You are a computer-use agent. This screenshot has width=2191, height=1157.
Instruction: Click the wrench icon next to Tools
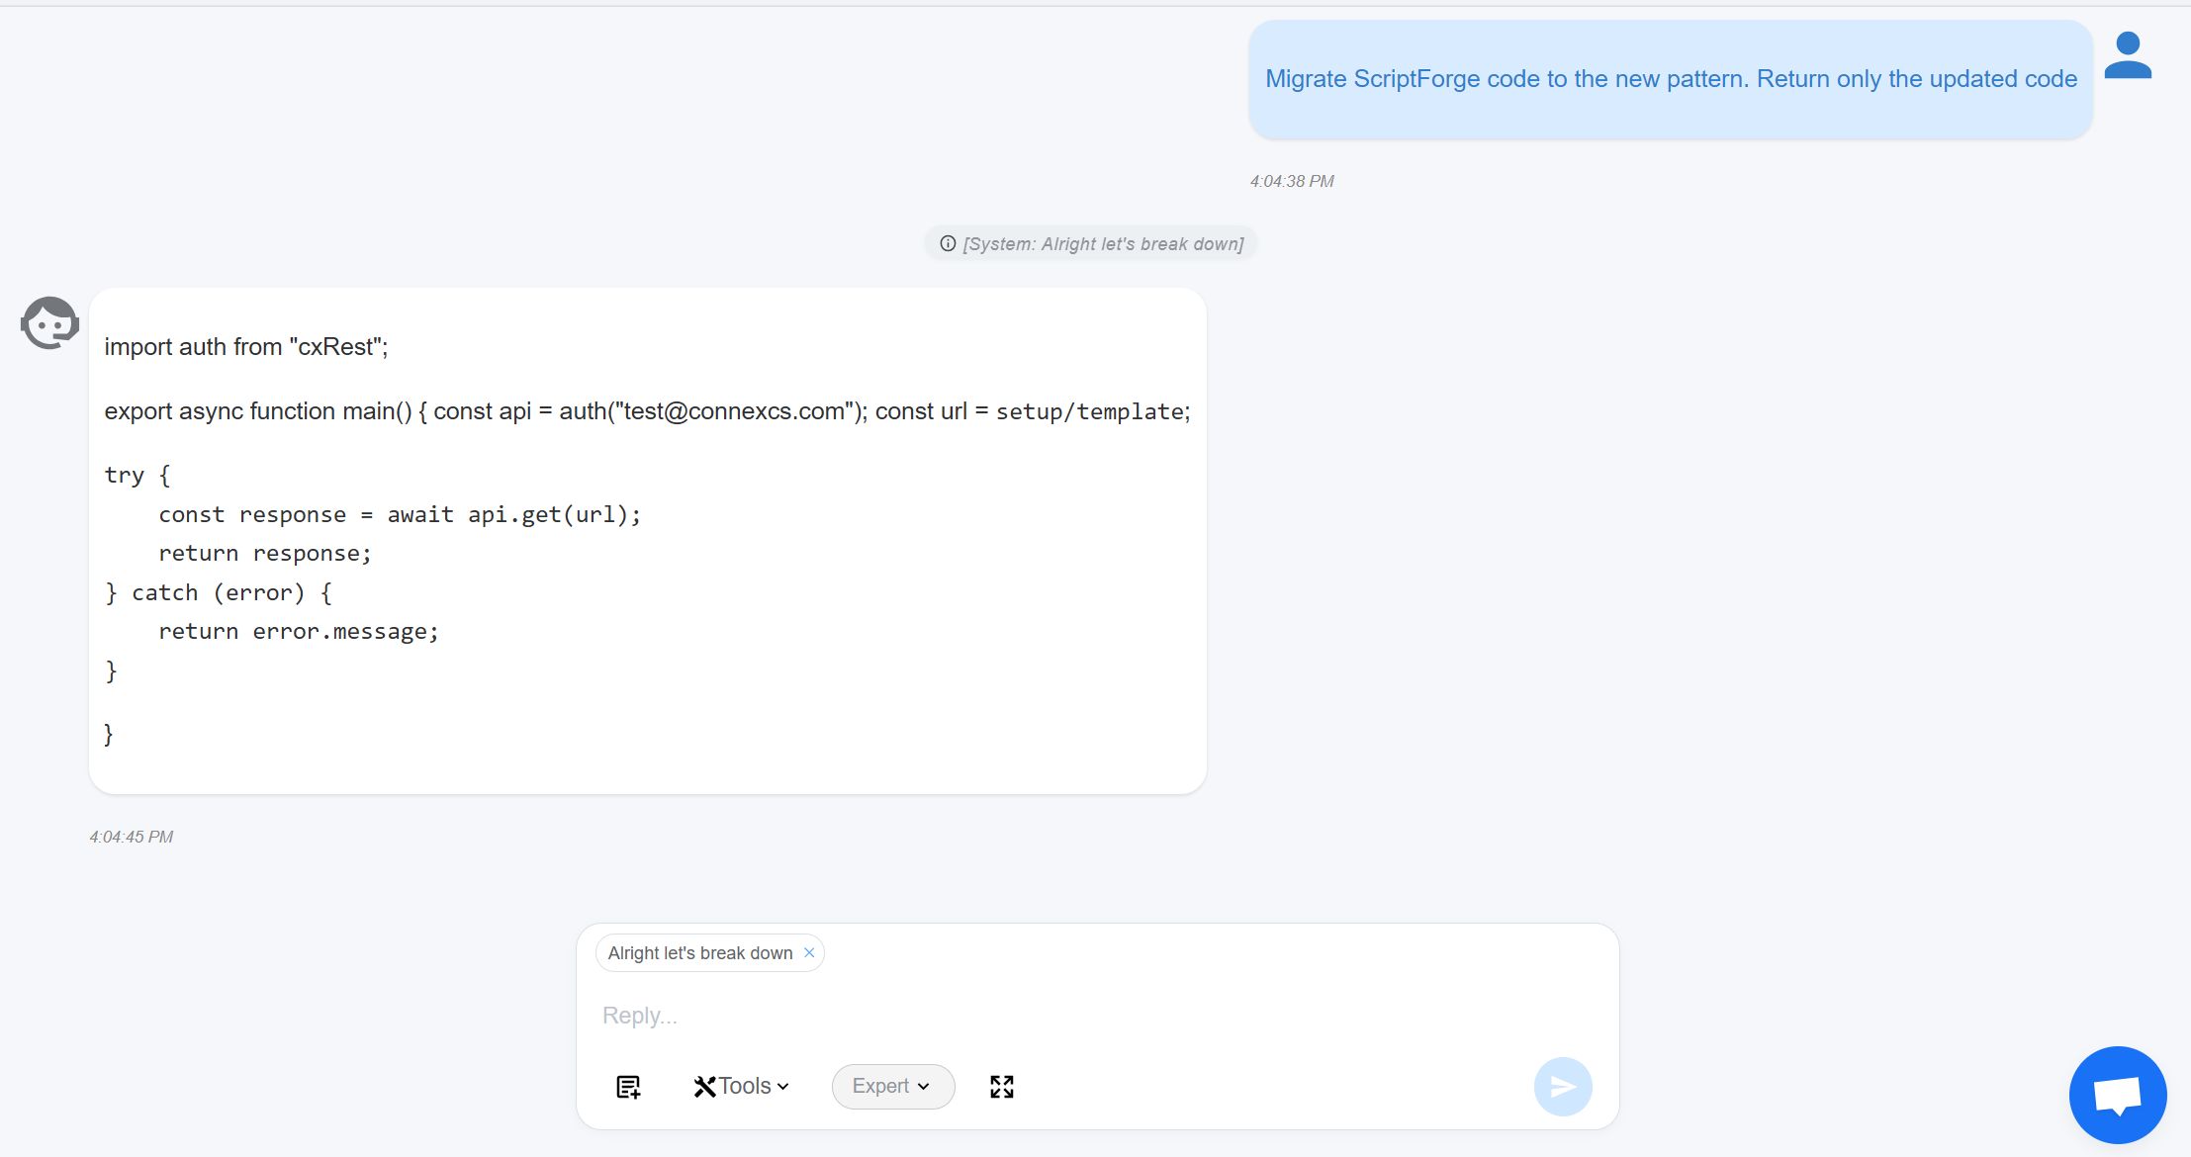click(x=704, y=1087)
